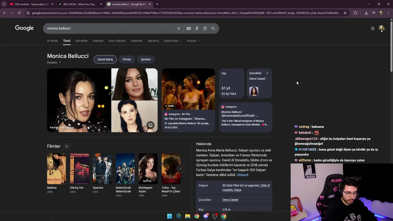Expand the Çocukları card arrow
The width and height of the screenshot is (393, 221).
267,73
